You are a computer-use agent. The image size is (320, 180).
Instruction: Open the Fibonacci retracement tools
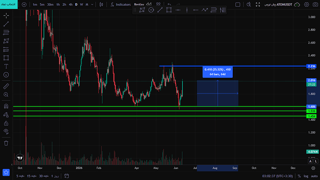click(x=6, y=32)
